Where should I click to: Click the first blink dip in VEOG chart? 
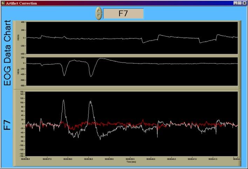point(64,75)
